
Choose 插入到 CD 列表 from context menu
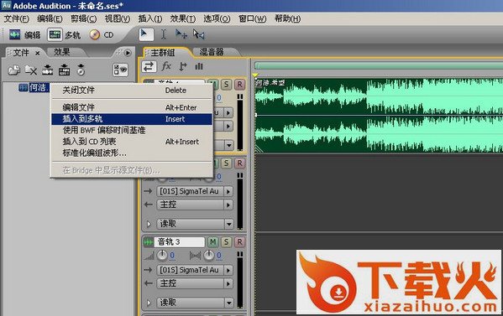[132, 142]
